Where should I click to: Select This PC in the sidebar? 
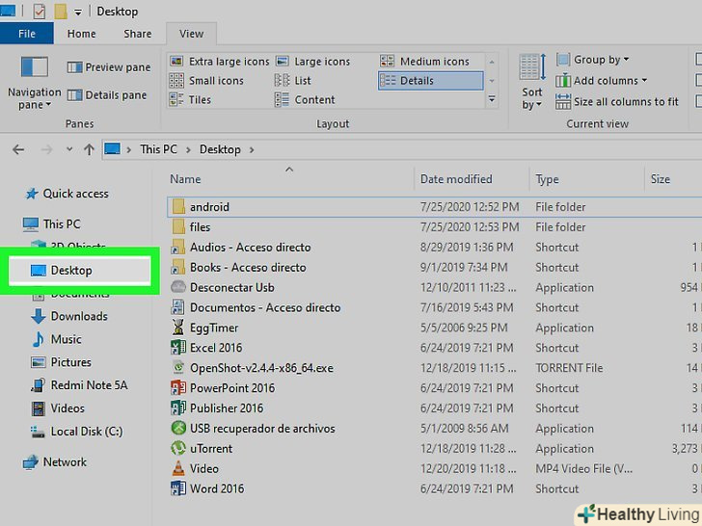coord(52,224)
